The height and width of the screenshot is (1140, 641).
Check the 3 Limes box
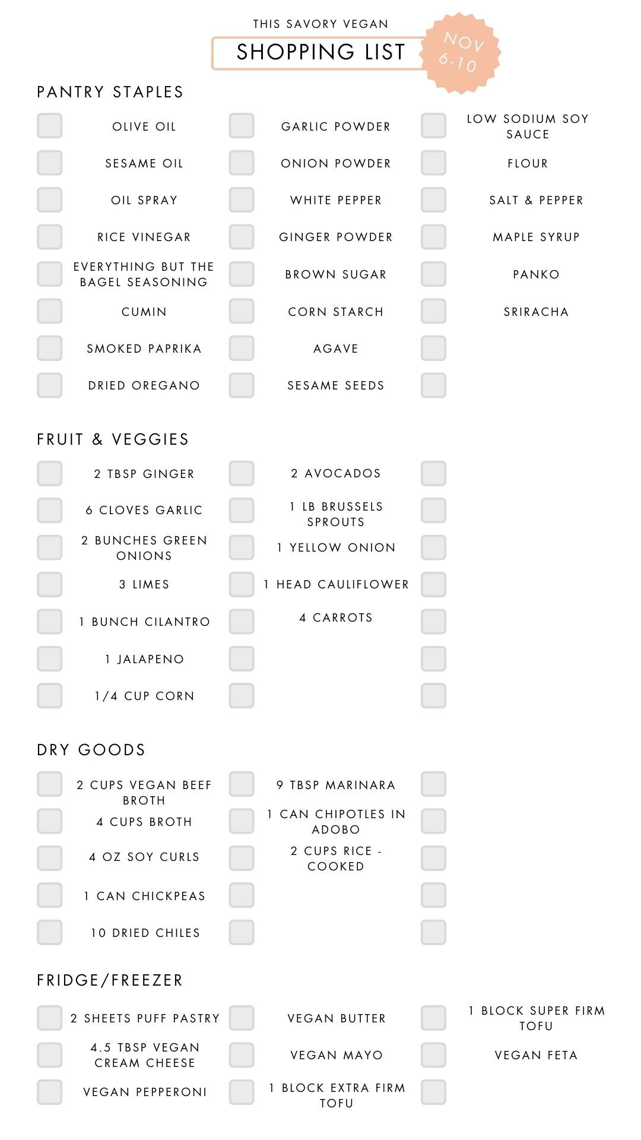(x=50, y=584)
